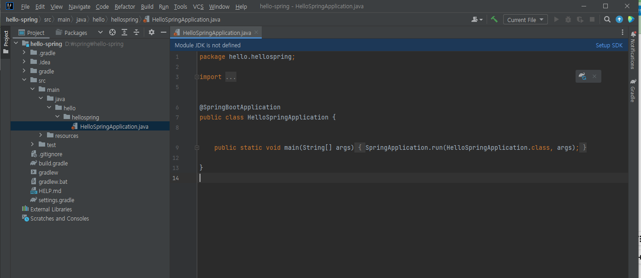Open the Current File run configuration dropdown
The height and width of the screenshot is (278, 641).
[525, 20]
